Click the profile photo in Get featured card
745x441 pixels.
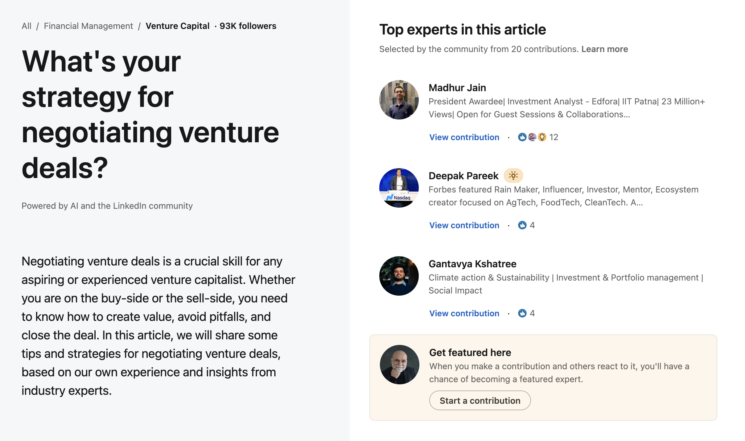coord(399,365)
